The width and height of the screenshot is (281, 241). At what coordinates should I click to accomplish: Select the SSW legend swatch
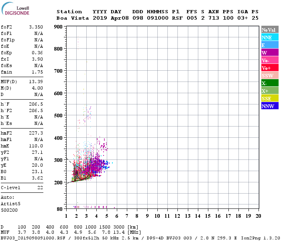tap(270, 76)
